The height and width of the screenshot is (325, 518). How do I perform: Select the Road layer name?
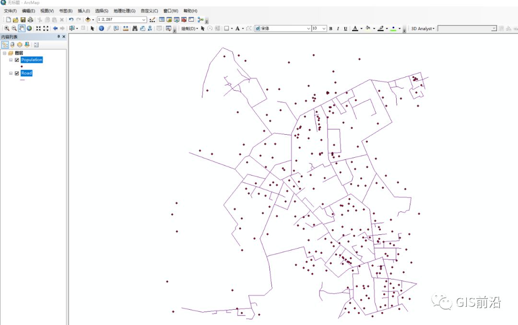[x=26, y=73]
